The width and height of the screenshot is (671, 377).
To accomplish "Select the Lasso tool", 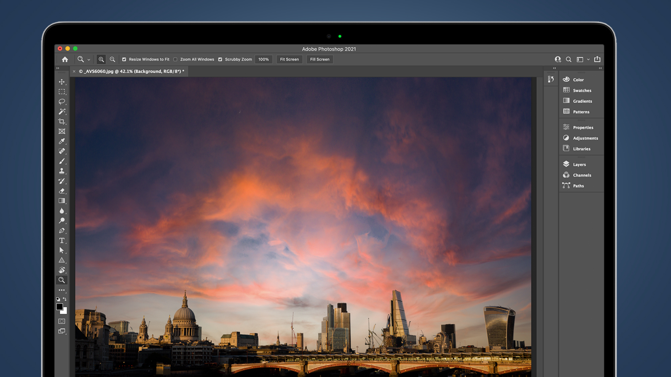I will pos(62,102).
